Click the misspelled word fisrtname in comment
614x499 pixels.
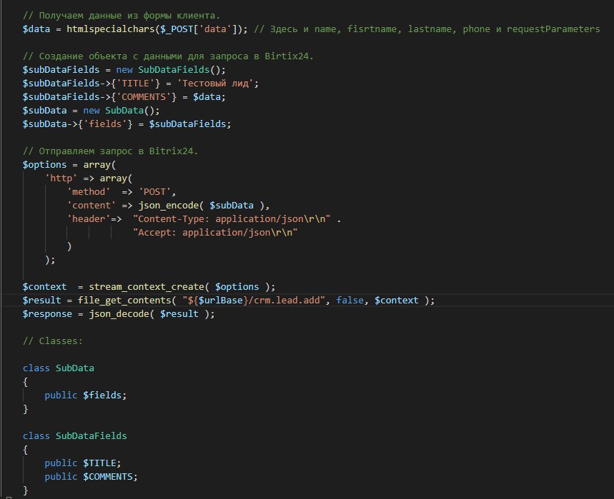372,29
